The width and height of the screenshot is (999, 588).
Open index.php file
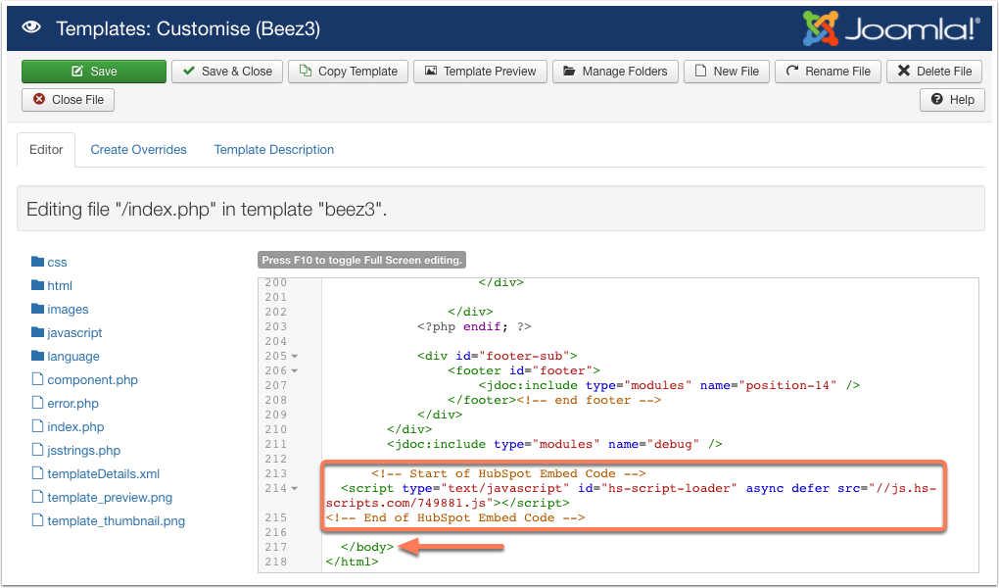[75, 427]
